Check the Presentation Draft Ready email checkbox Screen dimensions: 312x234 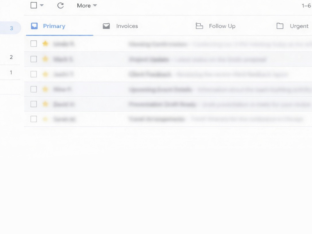point(34,104)
